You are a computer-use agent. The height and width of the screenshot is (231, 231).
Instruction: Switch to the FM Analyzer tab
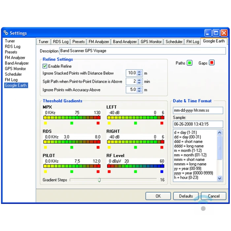click(99, 42)
